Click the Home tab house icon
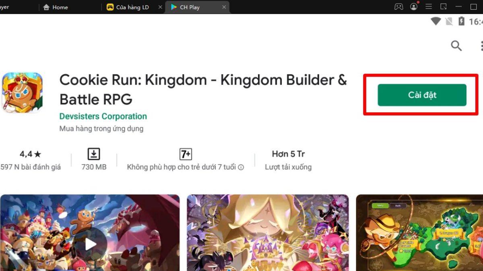The height and width of the screenshot is (271, 483). (x=46, y=7)
